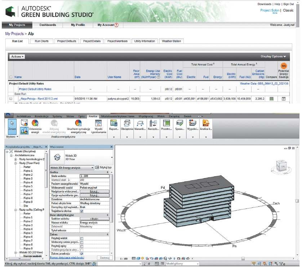Click the Skala widoku 1:100 field
Image resolution: width=302 pixels, height=267 pixels.
coord(94,176)
